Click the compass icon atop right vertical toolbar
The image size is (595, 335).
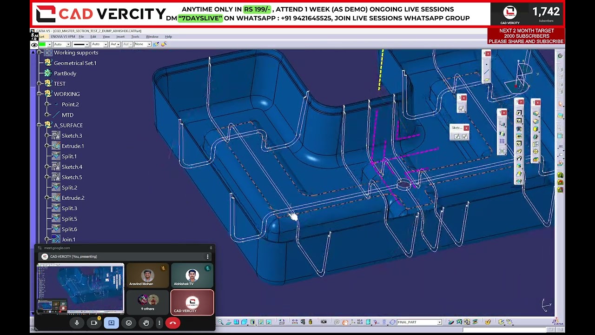tap(560, 56)
